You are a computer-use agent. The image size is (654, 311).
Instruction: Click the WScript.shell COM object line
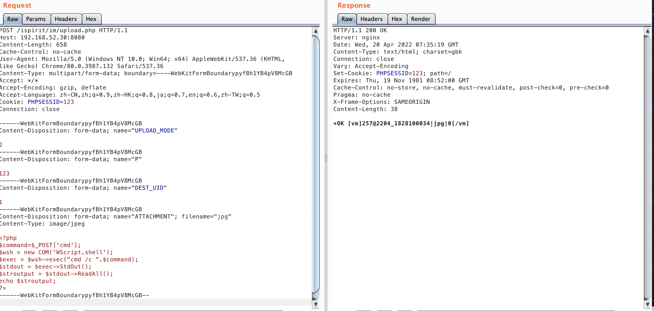[57, 252]
